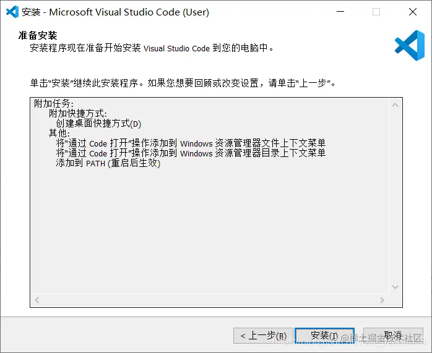Select the 资源管理器文件上下文菜单 line

(191, 143)
